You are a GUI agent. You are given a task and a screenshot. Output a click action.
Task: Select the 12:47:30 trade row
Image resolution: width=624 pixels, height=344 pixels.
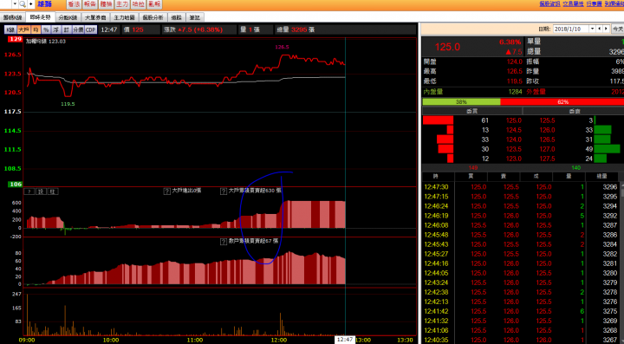pos(522,187)
